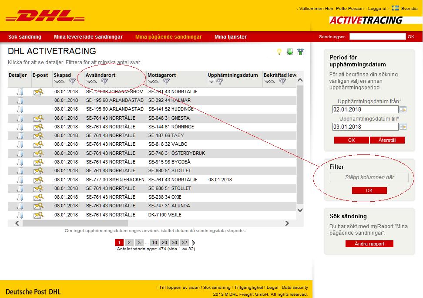Click e-mail icon for JOHANNESHOV shipment

click(x=38, y=92)
